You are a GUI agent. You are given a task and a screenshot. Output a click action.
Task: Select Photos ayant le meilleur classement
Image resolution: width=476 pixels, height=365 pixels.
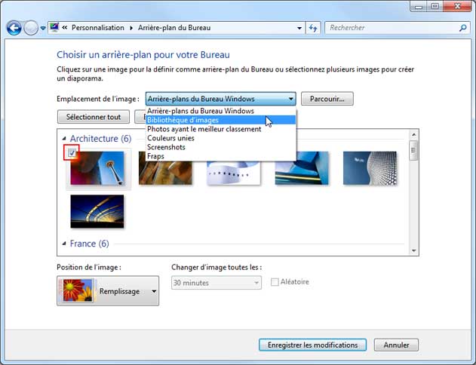tap(221, 129)
